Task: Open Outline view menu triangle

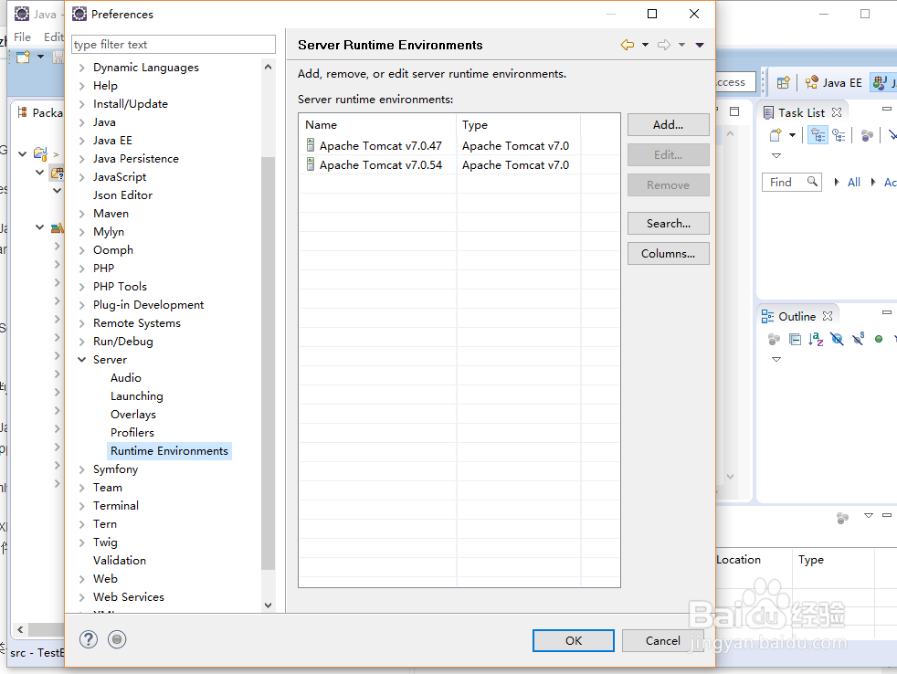Action: [x=776, y=359]
